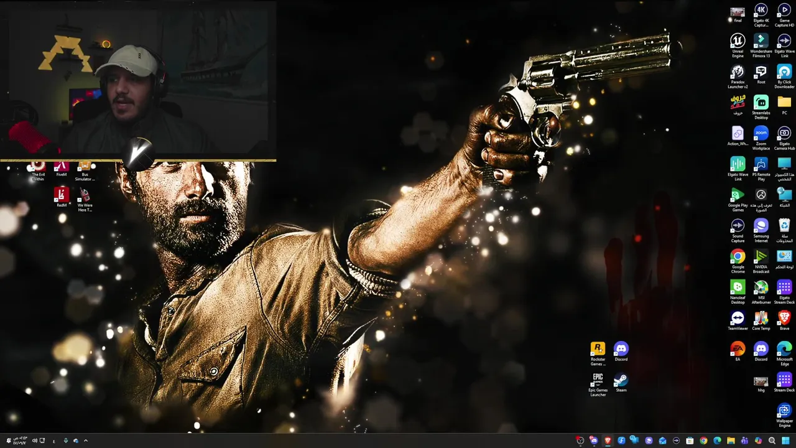796x448 pixels.
Task: Open Core Temp desktop shortcut
Action: click(x=761, y=321)
